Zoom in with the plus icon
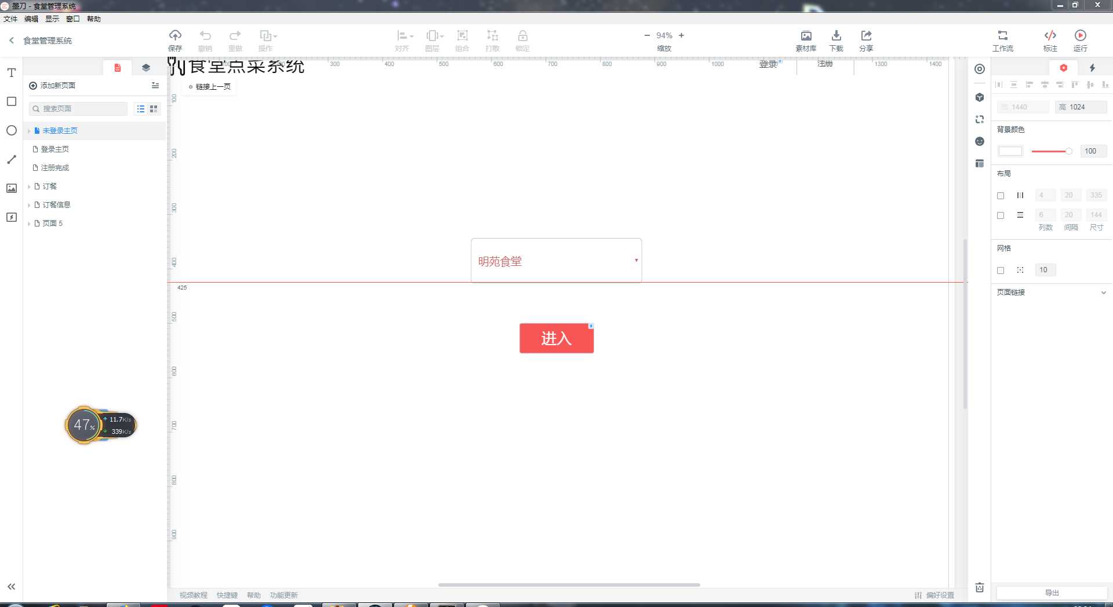The image size is (1113, 607). click(x=681, y=35)
